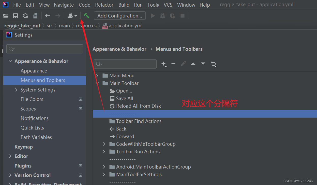Open the Edit menu
Screen dimensions: 317x185
click(30, 5)
